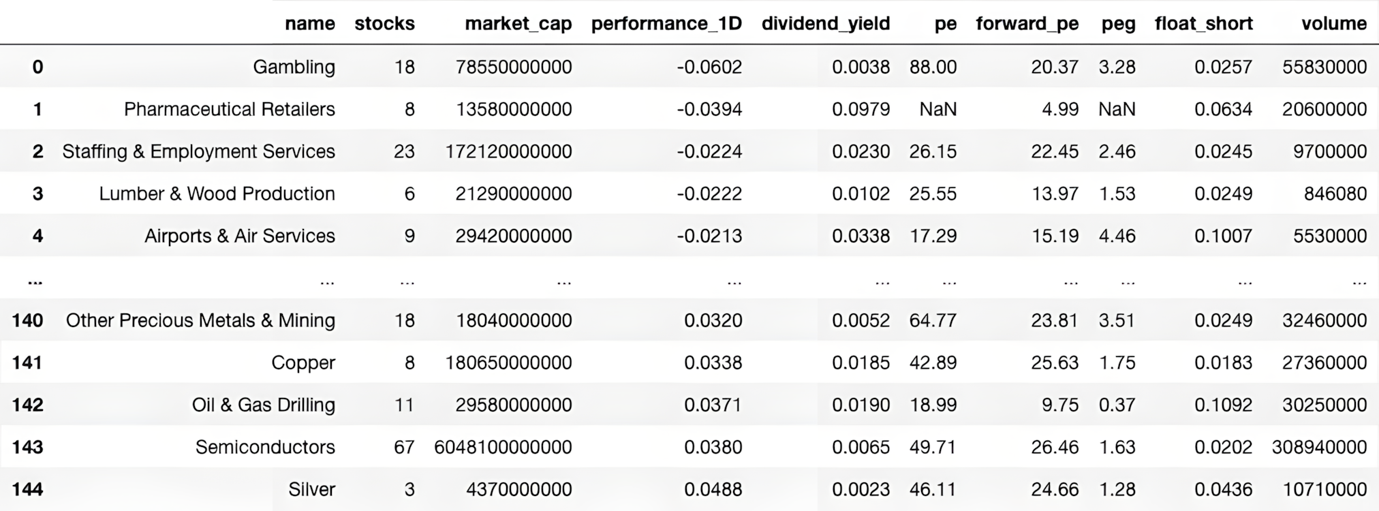1379x511 pixels.
Task: Click volume value 10710000
Action: click(1324, 489)
